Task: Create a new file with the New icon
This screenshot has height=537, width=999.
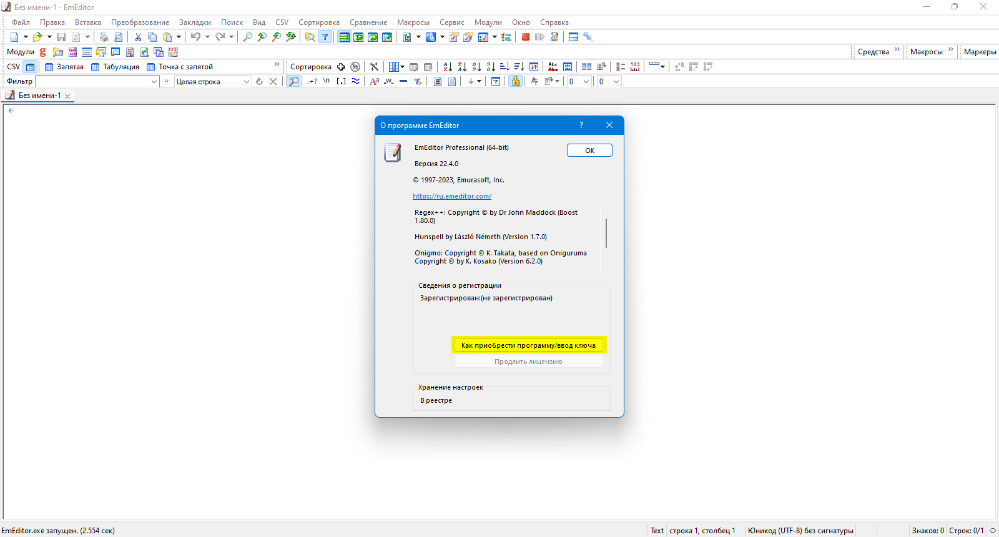Action: tap(14, 37)
